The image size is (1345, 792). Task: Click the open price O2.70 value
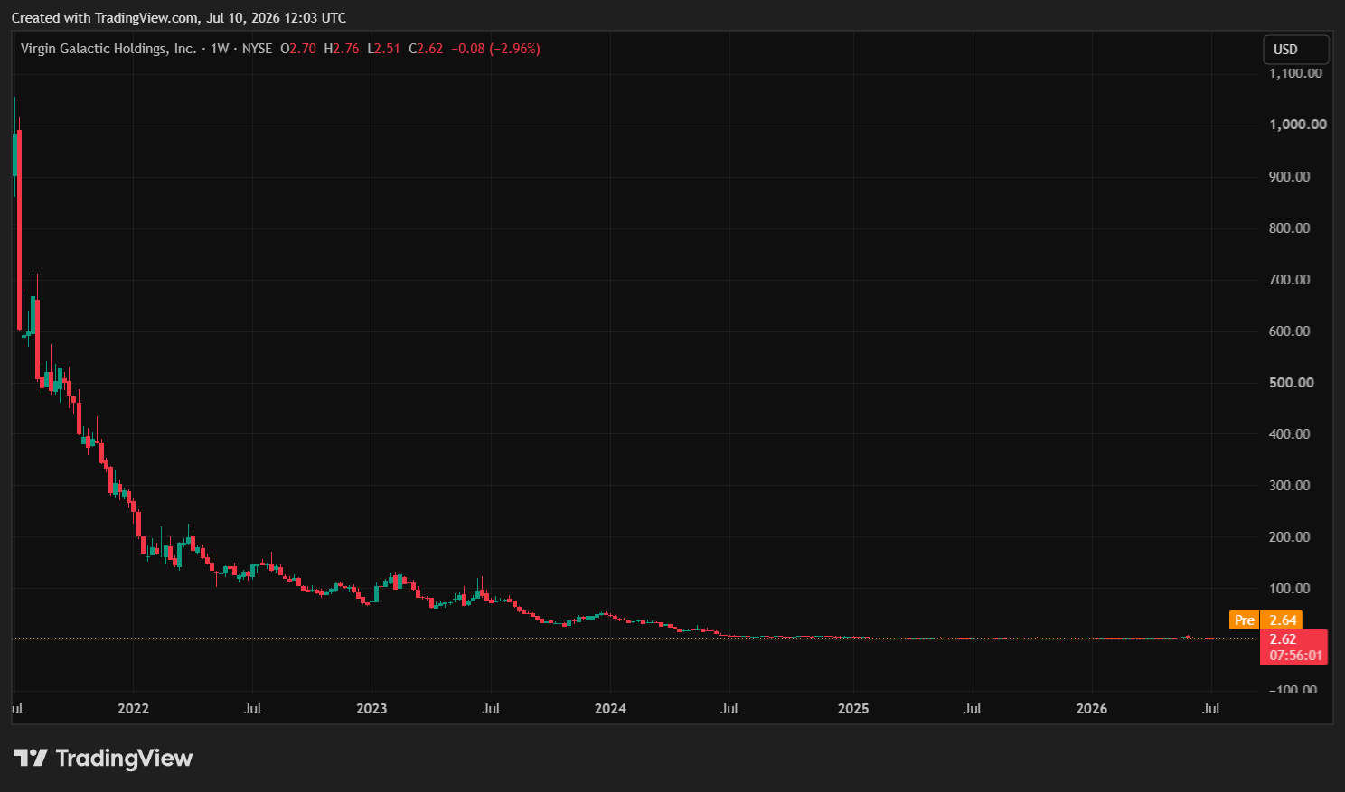point(298,49)
